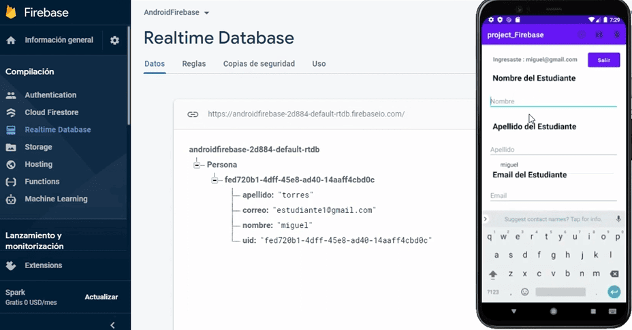The image size is (632, 330).
Task: Open project settings gear icon
Action: [115, 40]
